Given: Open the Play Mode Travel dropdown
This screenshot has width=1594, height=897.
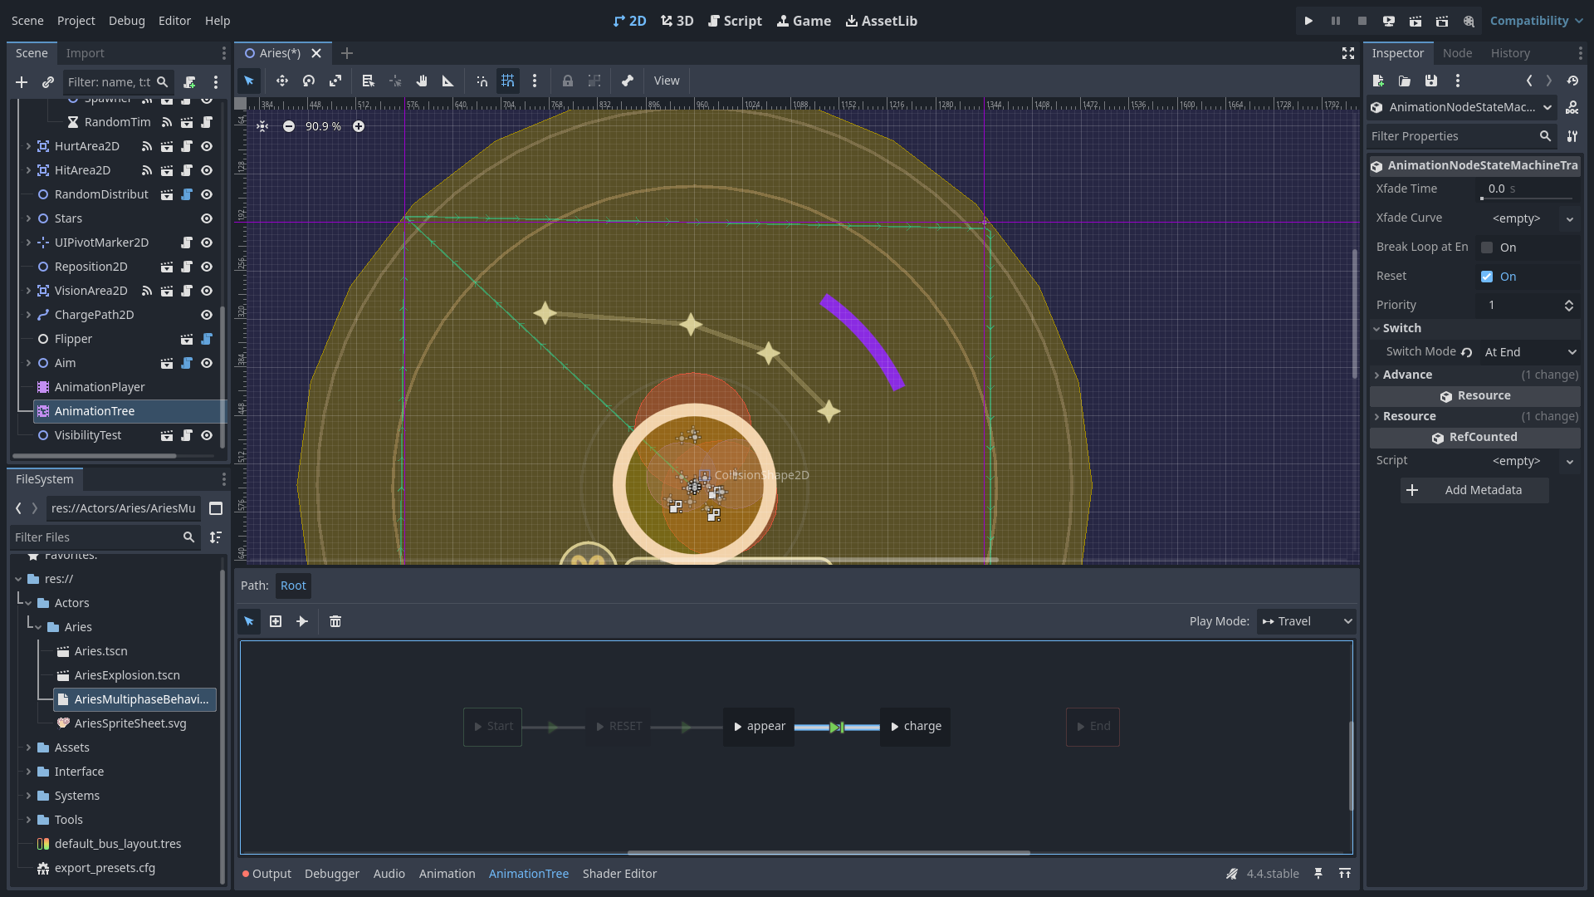Looking at the screenshot, I should point(1307,621).
